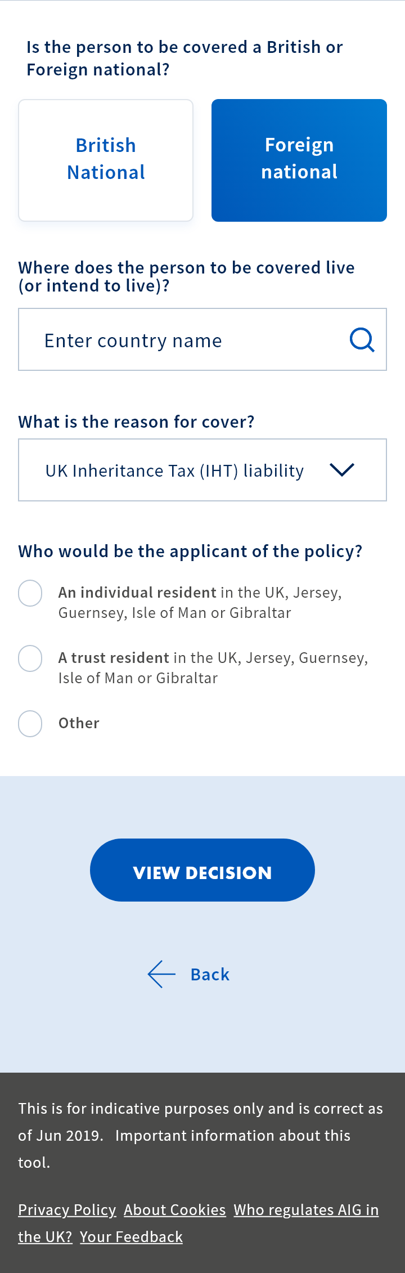Image resolution: width=405 pixels, height=1273 pixels.
Task: Open Who regulates AIG in the UK link
Action: [x=306, y=1209]
